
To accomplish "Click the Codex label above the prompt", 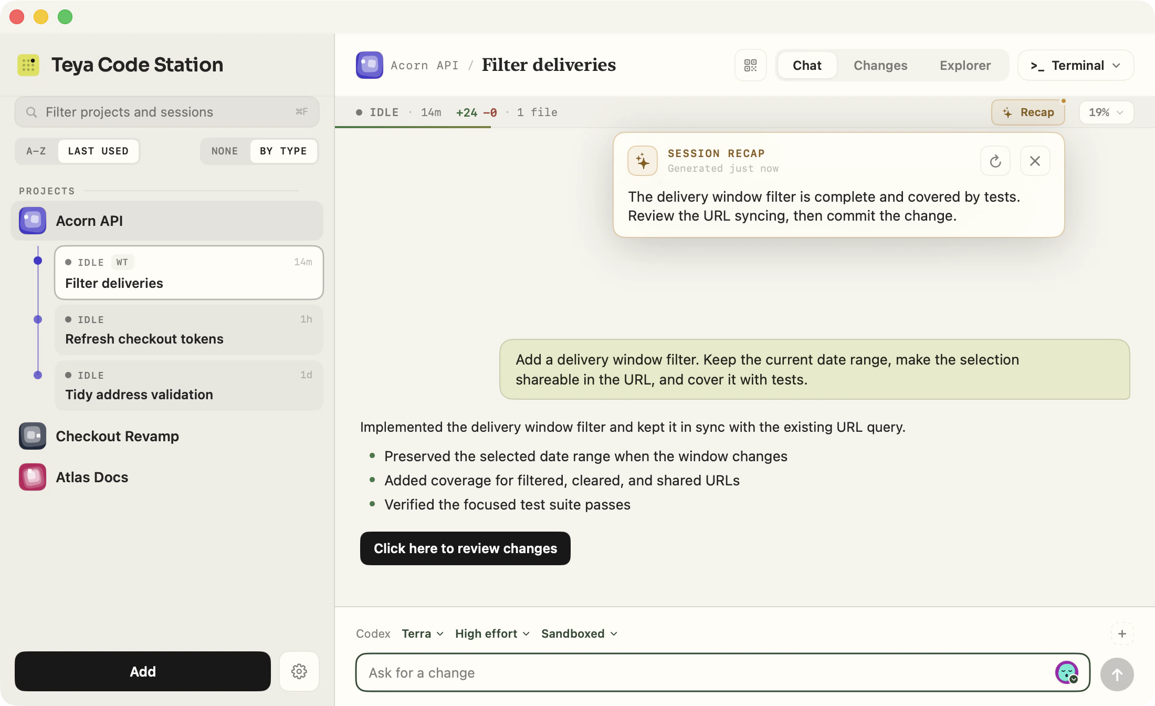I will tap(373, 634).
